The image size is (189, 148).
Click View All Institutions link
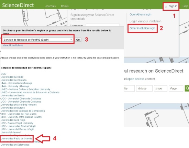pyautogui.click(x=13, y=45)
